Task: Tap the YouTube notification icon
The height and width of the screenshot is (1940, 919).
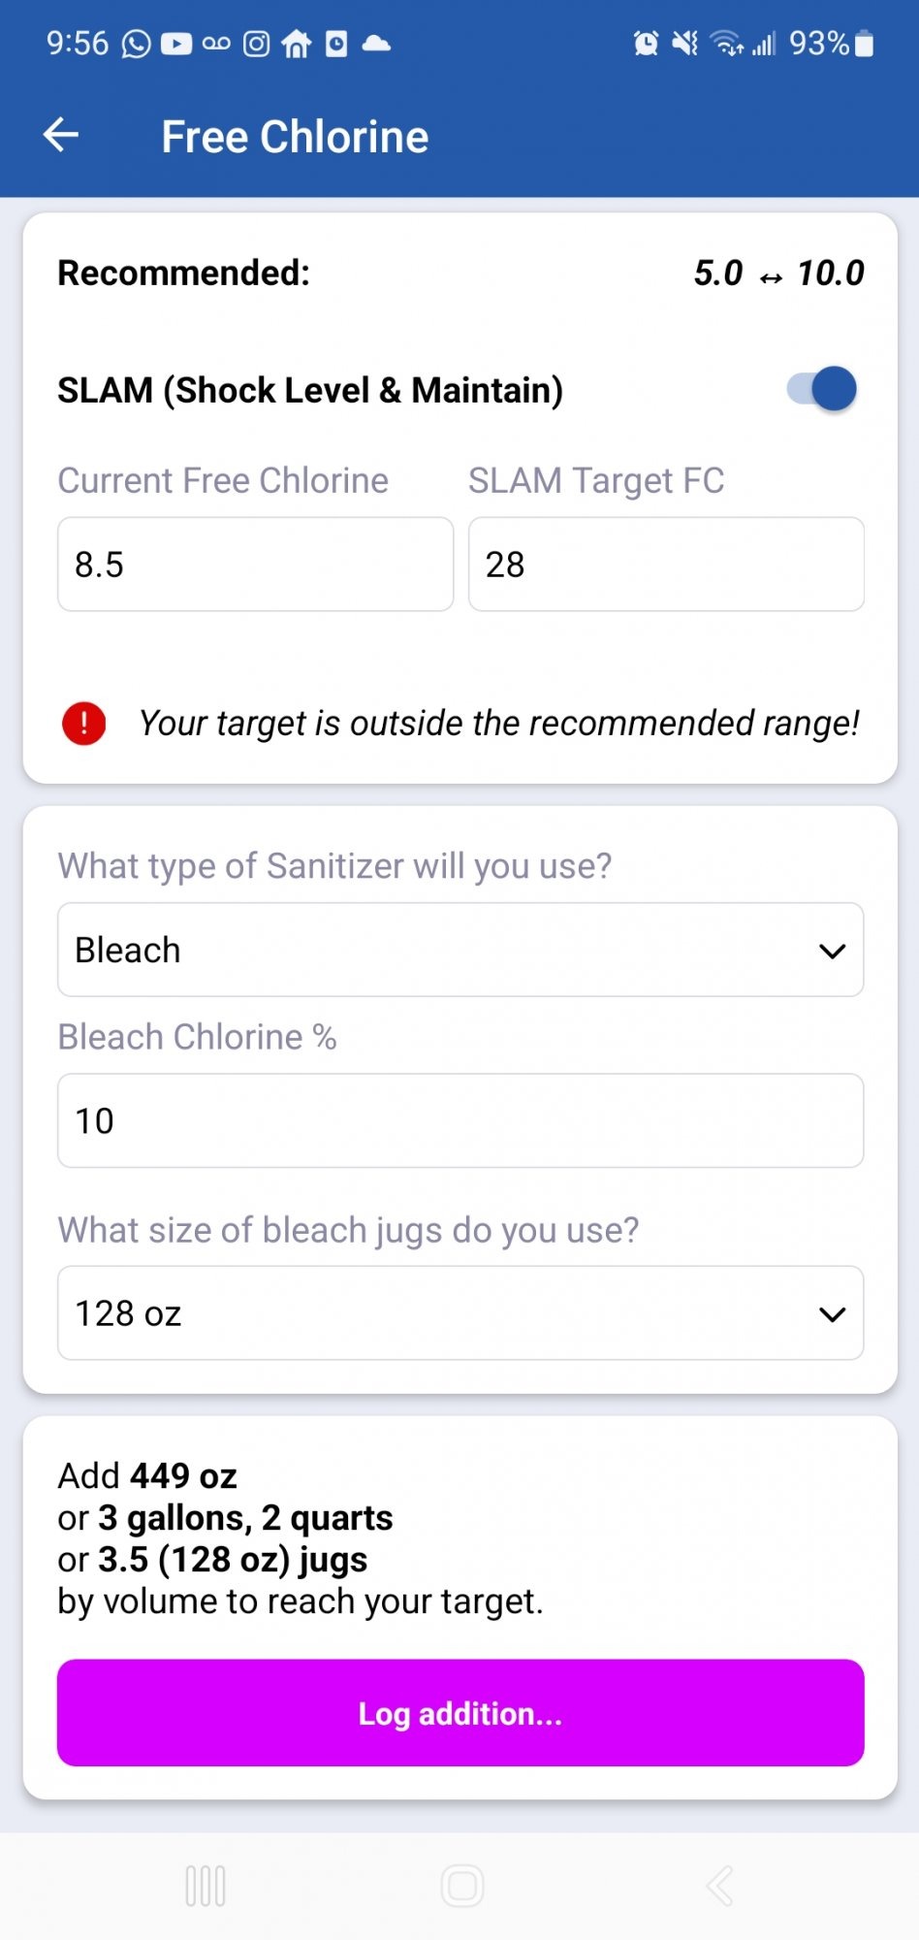Action: 176,44
